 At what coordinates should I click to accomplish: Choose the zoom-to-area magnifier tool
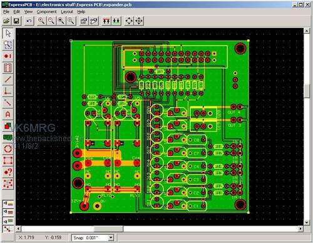[x=8, y=45]
